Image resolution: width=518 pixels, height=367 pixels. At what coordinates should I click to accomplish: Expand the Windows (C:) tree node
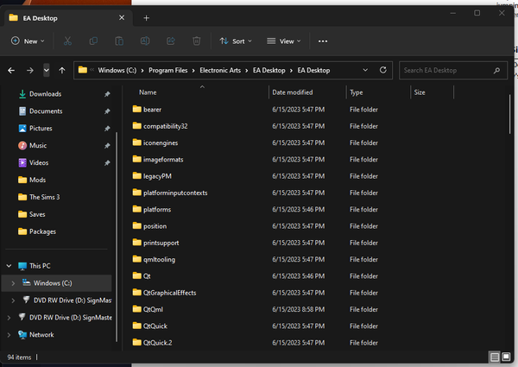(x=13, y=283)
